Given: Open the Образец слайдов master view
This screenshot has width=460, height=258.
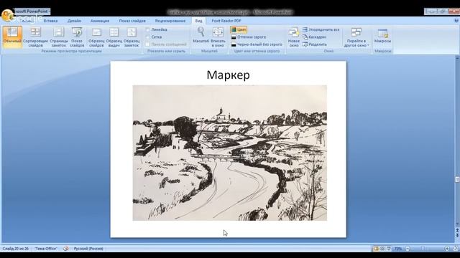Looking at the screenshot, I should [x=96, y=37].
